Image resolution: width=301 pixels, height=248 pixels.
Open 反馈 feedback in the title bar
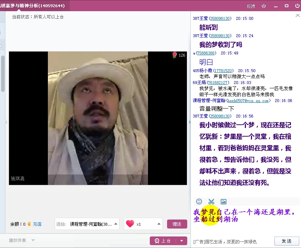click(x=251, y=6)
